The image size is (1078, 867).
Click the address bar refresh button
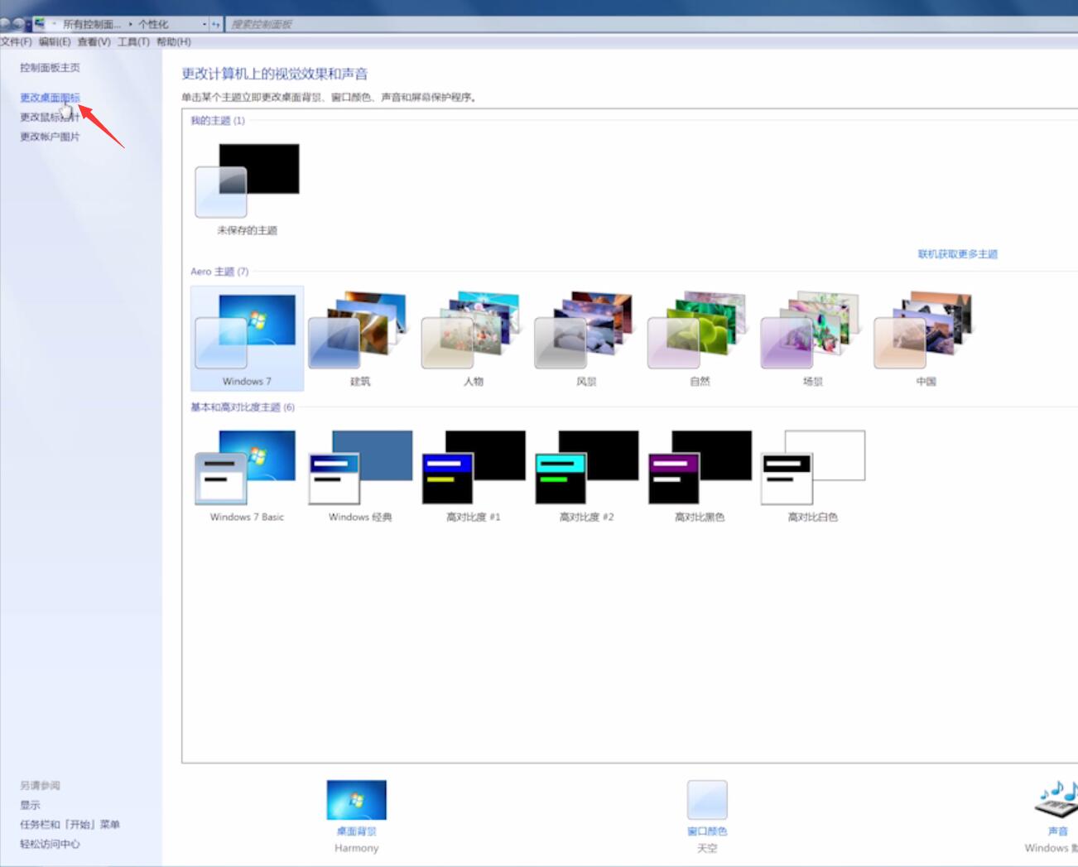pos(216,24)
